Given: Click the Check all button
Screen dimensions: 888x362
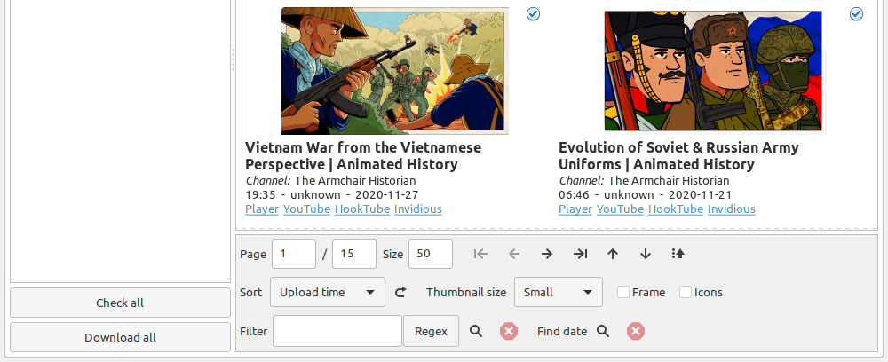Looking at the screenshot, I should click(120, 303).
